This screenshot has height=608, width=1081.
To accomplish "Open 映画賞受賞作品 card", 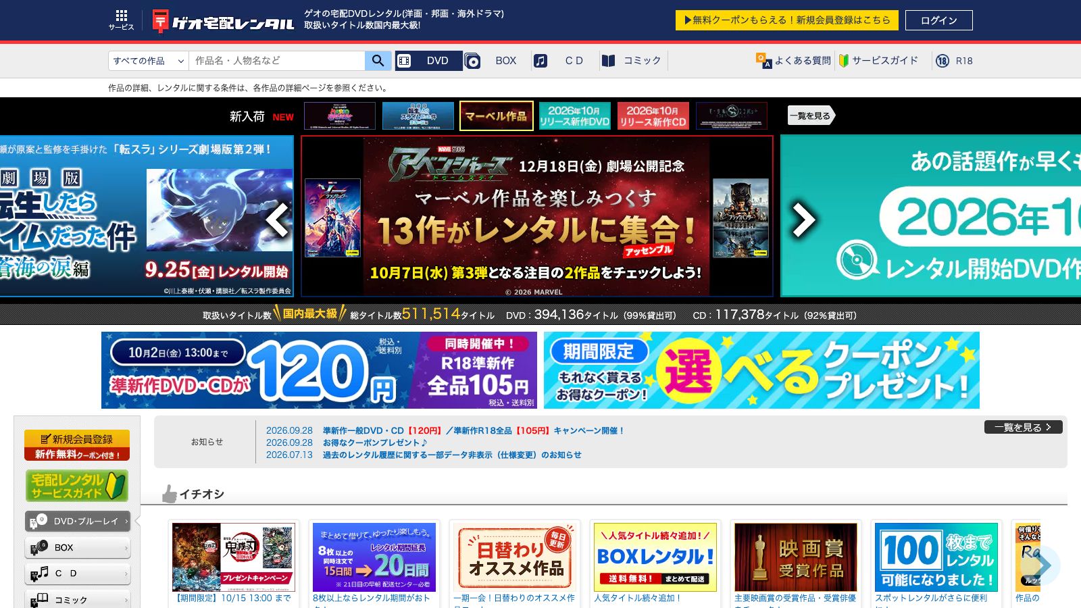I will point(796,557).
